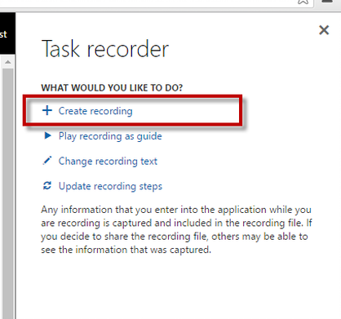This screenshot has height=319, width=341.
Task: Click the bookmark star in the browser bar
Action: (x=303, y=2)
